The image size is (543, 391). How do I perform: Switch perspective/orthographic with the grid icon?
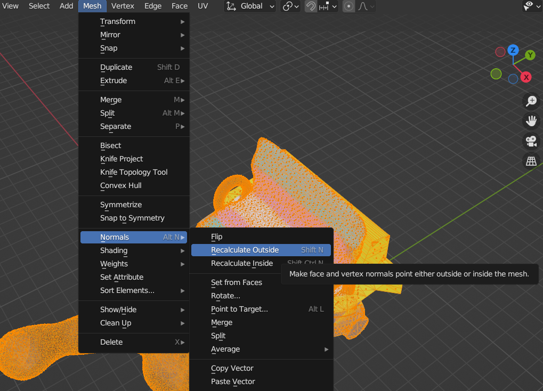point(531,161)
